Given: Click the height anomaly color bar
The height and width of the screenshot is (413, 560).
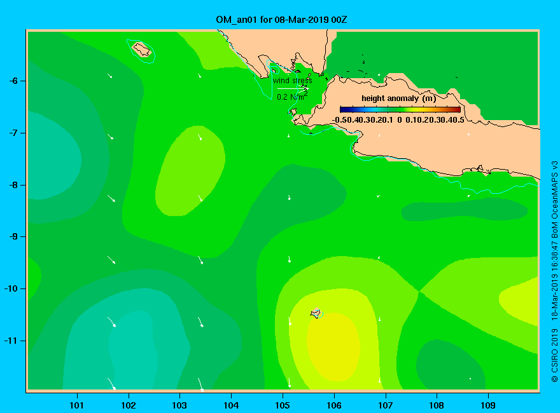Looking at the screenshot, I should [x=400, y=109].
